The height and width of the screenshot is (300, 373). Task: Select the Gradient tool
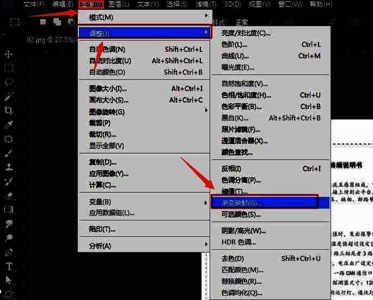click(9, 209)
